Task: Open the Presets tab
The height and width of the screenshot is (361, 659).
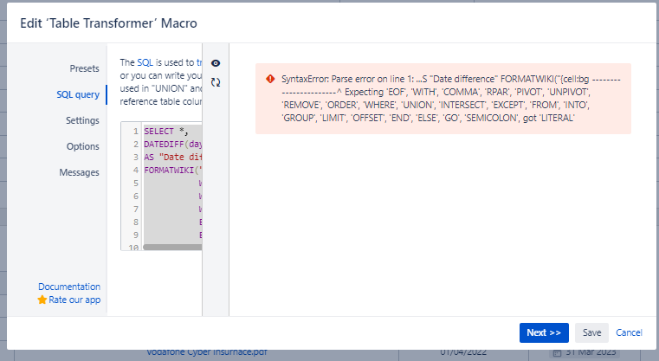Action: 85,68
